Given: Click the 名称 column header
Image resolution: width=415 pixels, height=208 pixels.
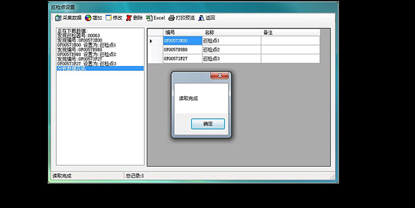Looking at the screenshot, I should [x=232, y=33].
